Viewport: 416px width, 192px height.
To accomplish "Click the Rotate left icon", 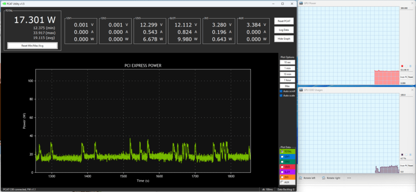I will click(x=301, y=178).
